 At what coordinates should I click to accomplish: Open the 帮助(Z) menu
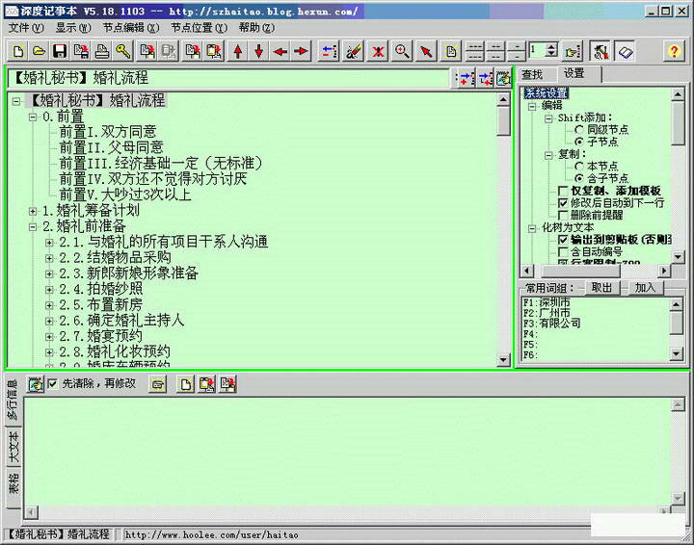coord(256,28)
